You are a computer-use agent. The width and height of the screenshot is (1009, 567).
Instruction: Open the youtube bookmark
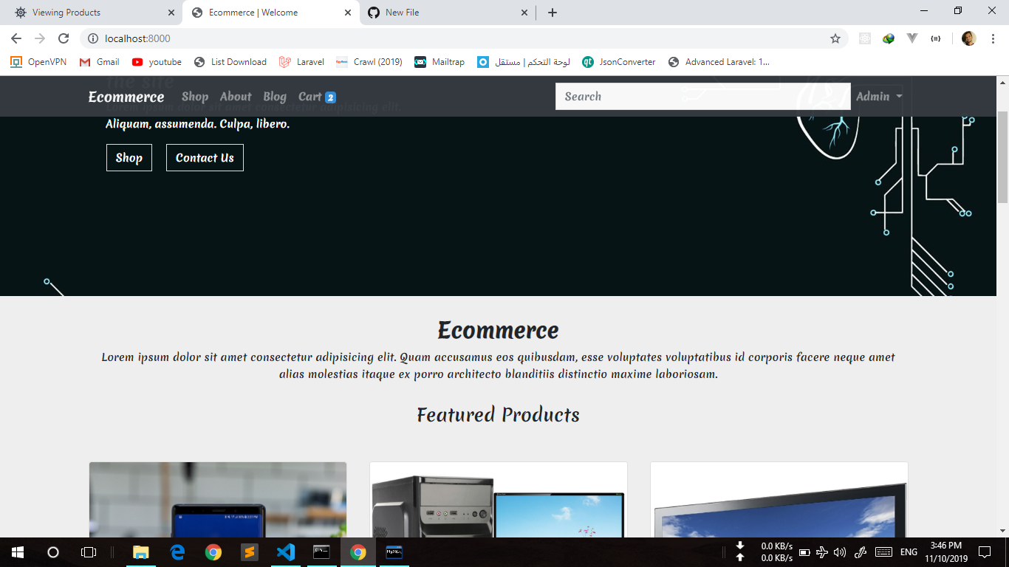click(x=157, y=62)
